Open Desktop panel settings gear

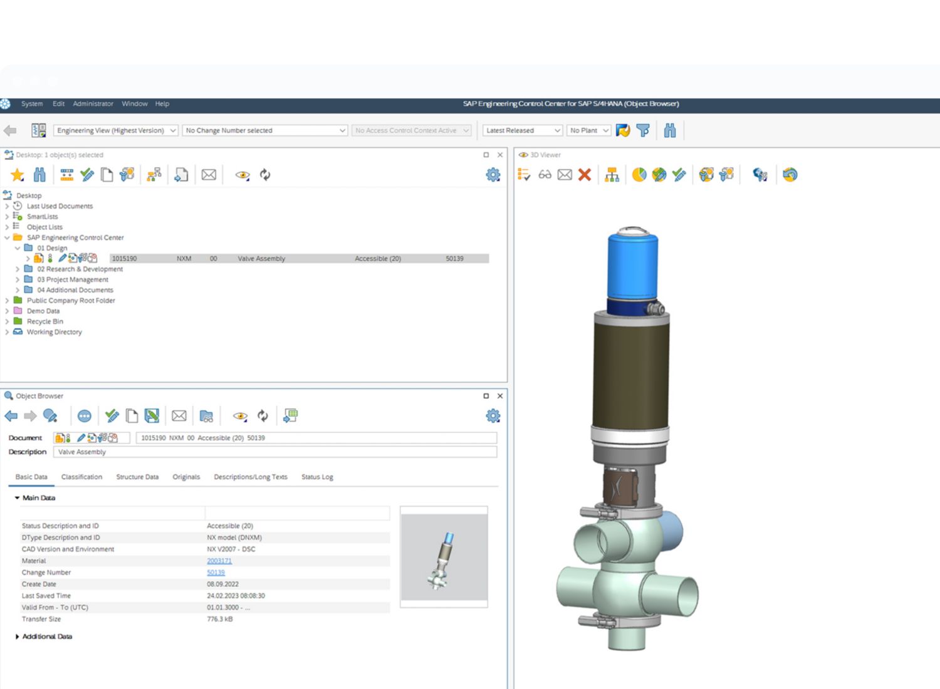point(493,175)
